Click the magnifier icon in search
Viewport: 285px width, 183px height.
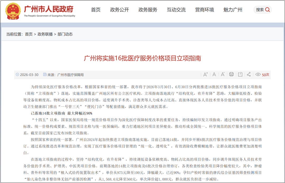(x=268, y=10)
